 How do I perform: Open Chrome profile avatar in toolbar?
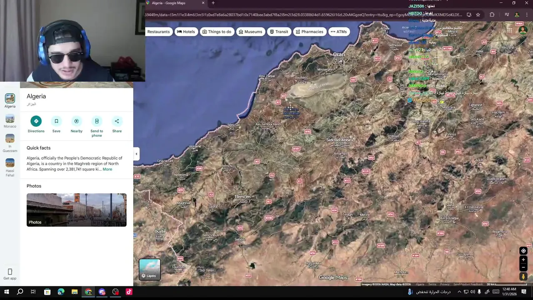[517, 15]
